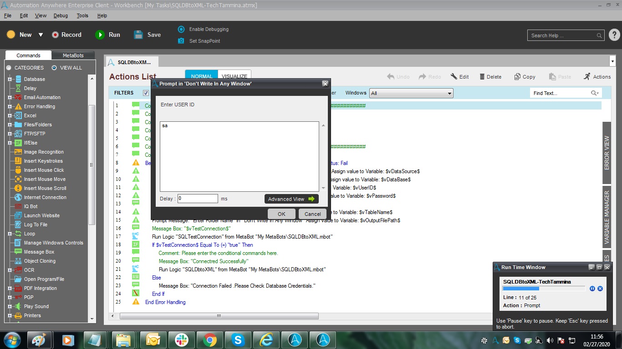
Task: Select the IQ Bot command icon
Action: click(x=18, y=206)
